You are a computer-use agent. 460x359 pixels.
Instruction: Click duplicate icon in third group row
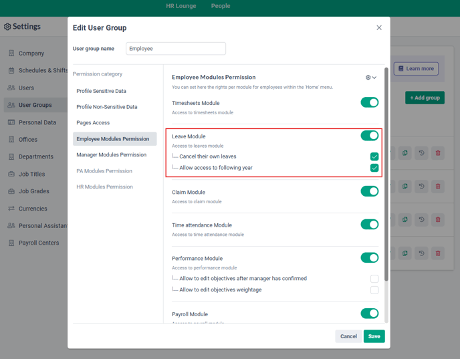click(x=405, y=220)
